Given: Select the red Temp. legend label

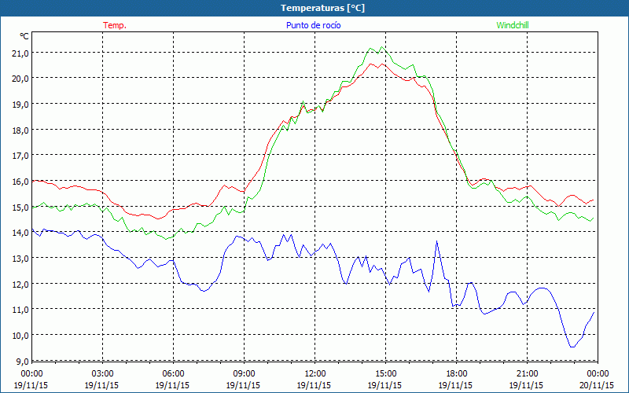Looking at the screenshot, I should 115,25.
